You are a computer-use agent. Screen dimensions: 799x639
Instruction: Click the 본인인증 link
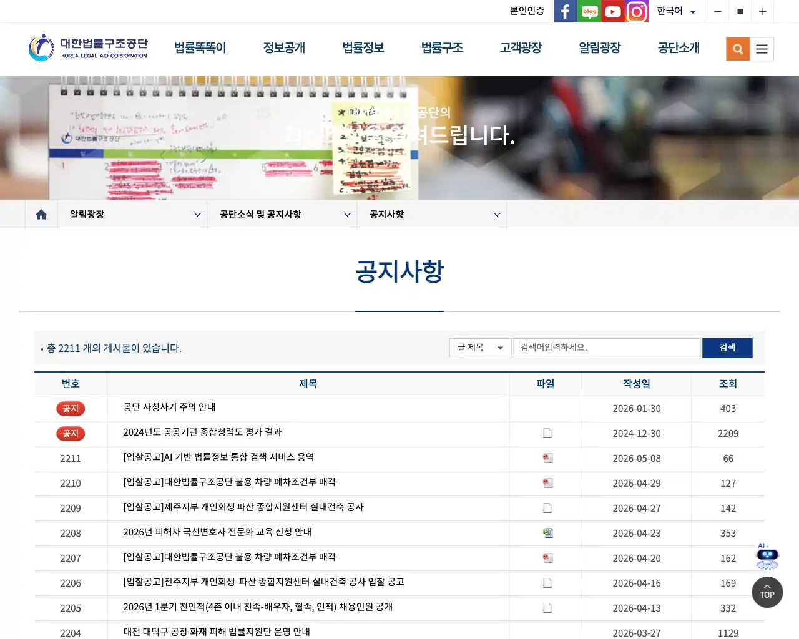click(x=527, y=11)
